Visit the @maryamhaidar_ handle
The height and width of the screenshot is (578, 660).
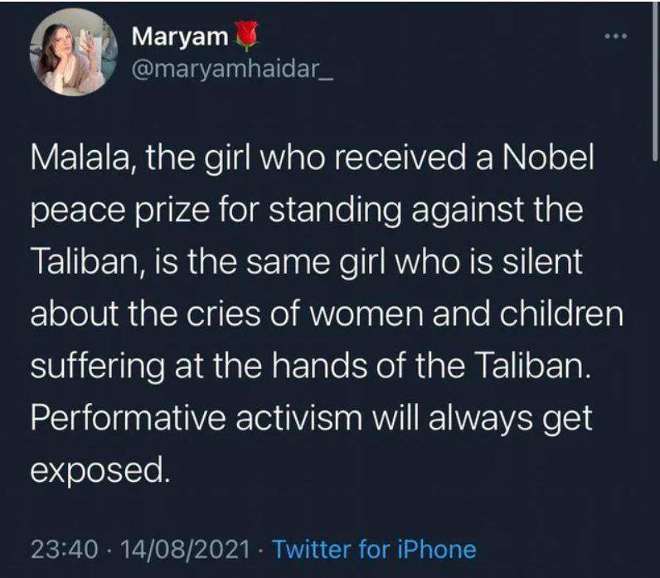point(233,68)
